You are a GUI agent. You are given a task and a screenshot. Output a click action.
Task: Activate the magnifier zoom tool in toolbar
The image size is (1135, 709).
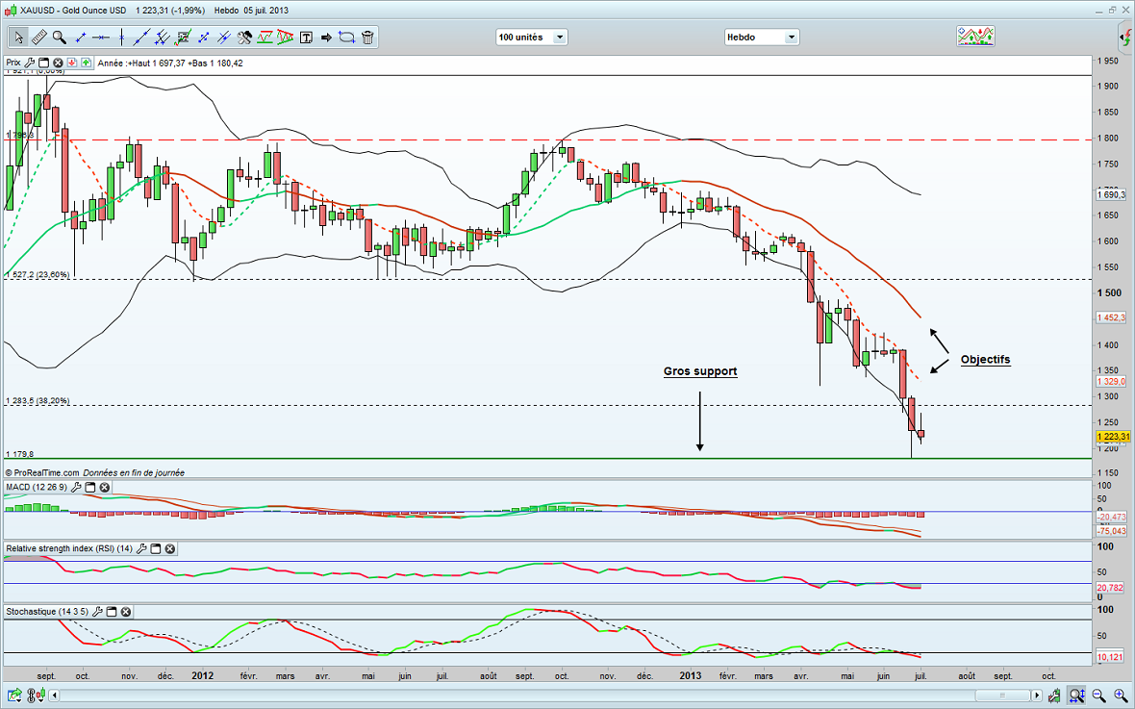[60, 38]
